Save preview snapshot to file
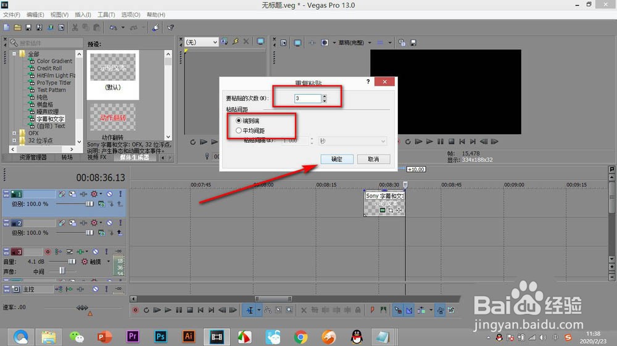The width and height of the screenshot is (617, 346). [x=413, y=42]
